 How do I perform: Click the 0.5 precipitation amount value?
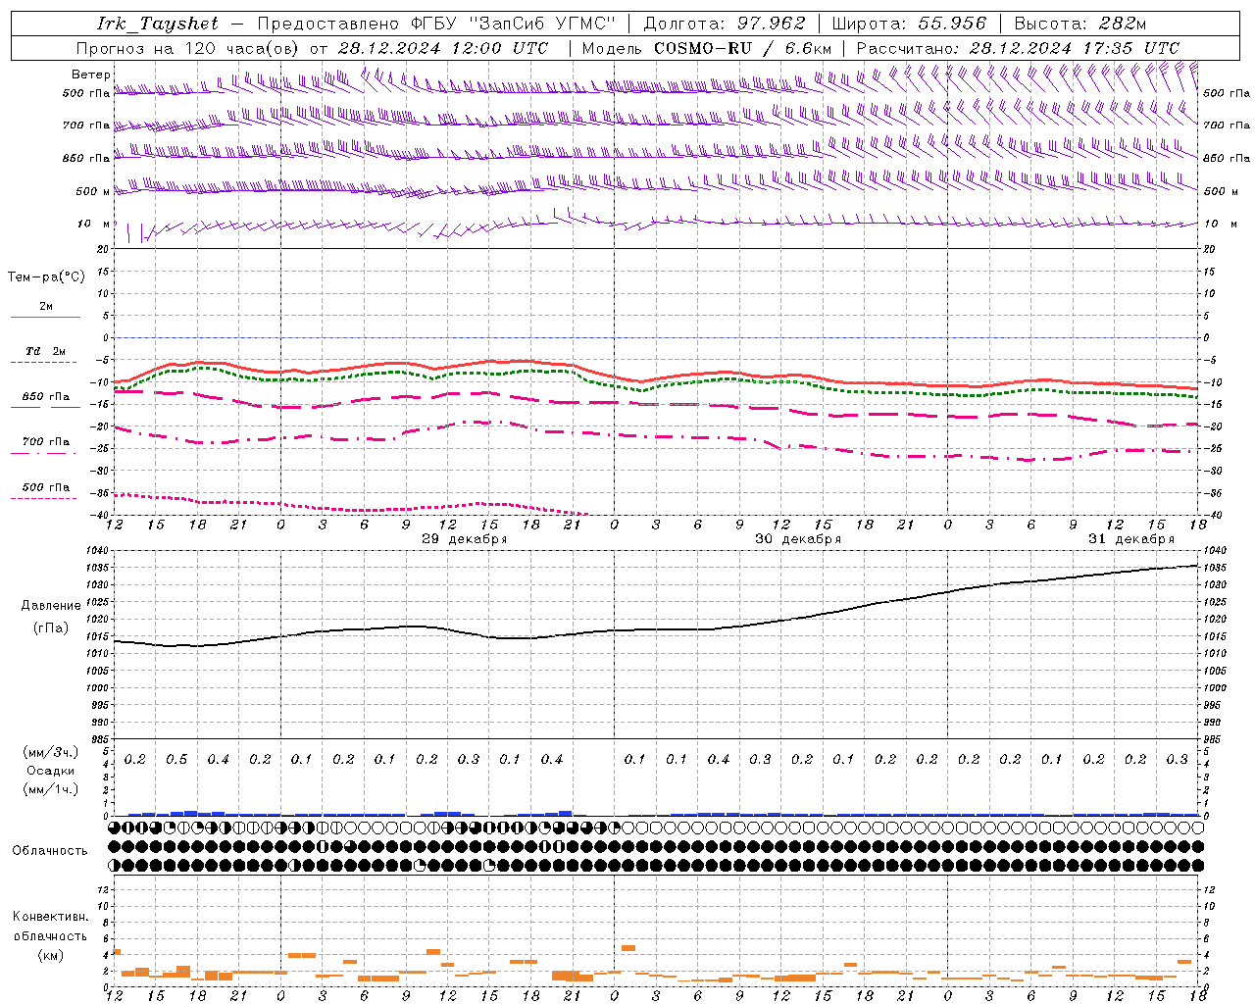176,760
